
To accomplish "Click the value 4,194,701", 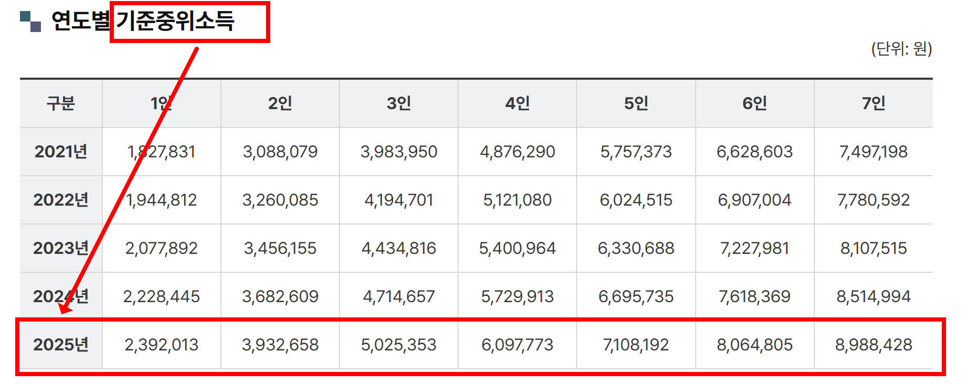I will point(399,200).
